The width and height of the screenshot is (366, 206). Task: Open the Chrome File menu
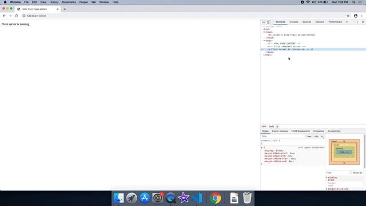coord(26,2)
